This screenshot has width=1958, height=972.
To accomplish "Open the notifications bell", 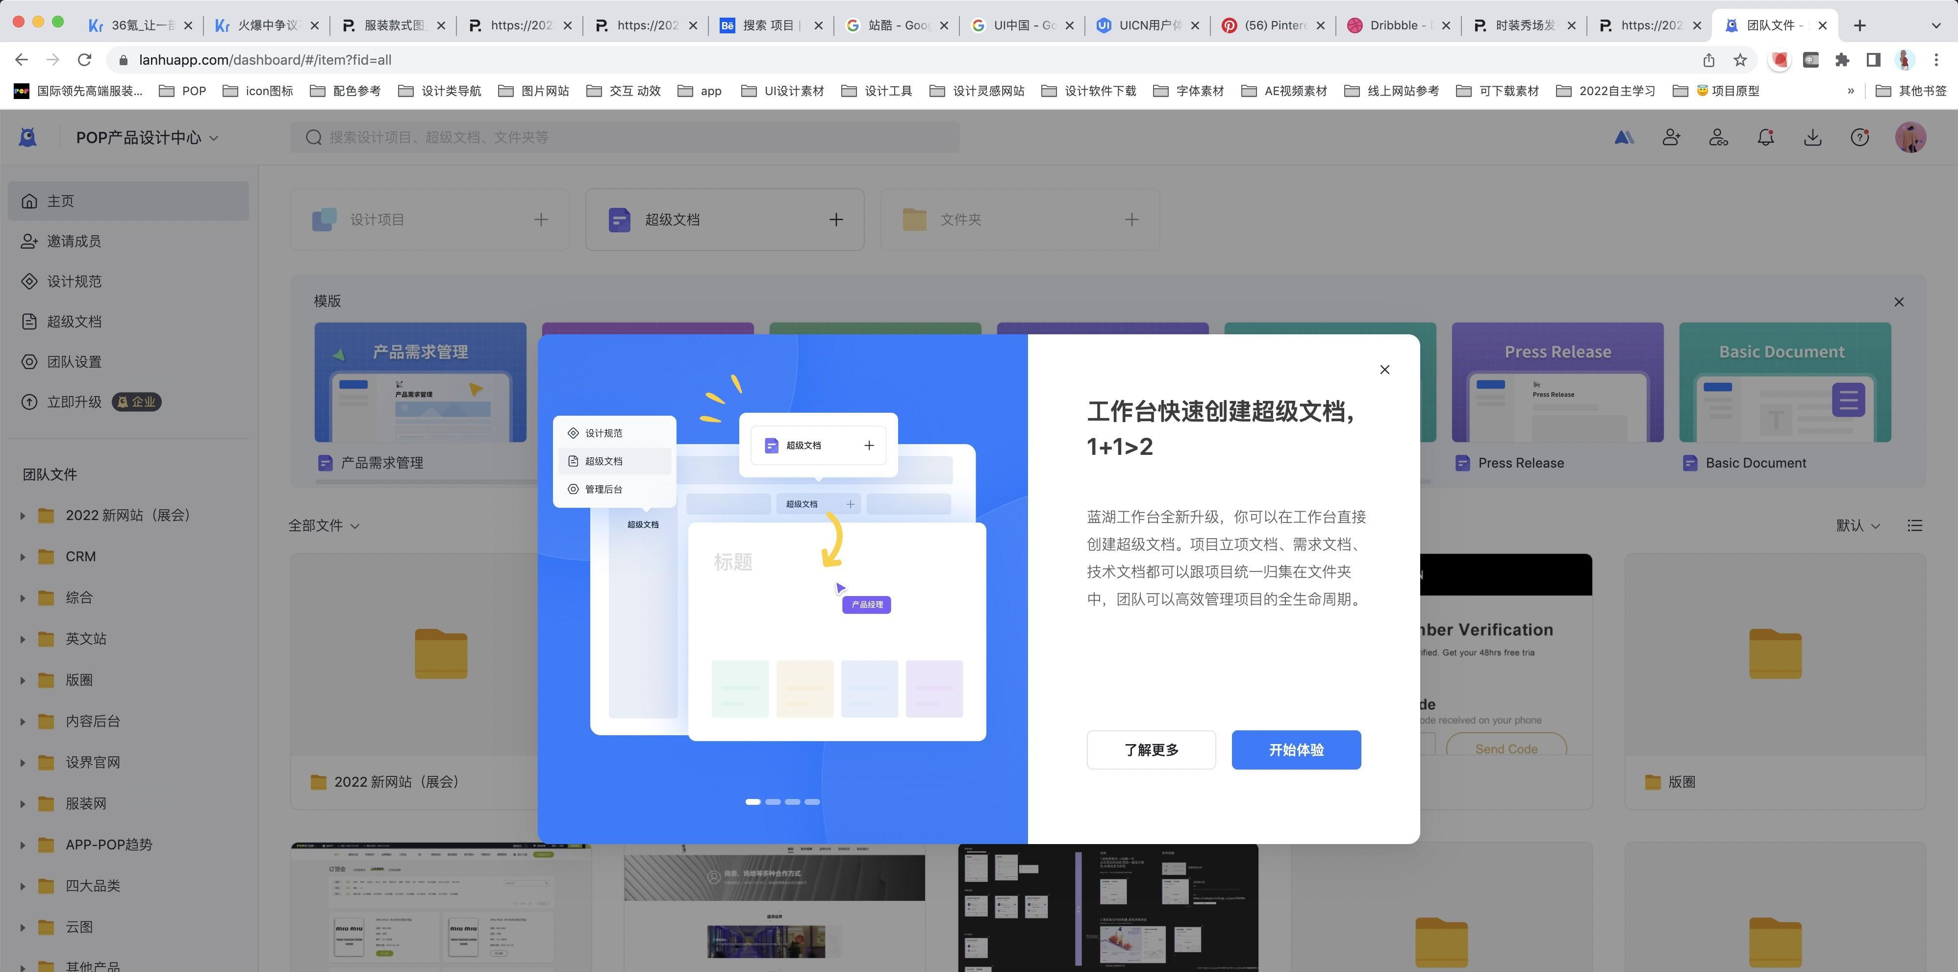I will 1765,137.
